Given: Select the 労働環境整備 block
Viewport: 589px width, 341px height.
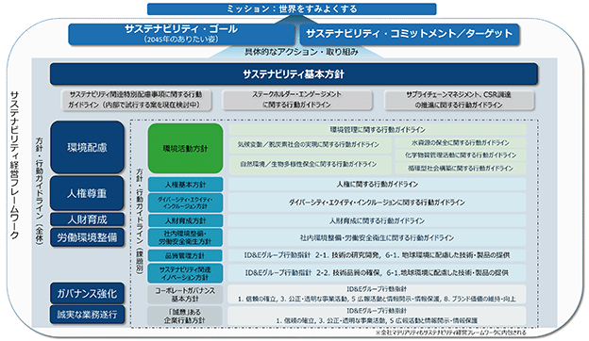Looking at the screenshot, I should 87,237.
